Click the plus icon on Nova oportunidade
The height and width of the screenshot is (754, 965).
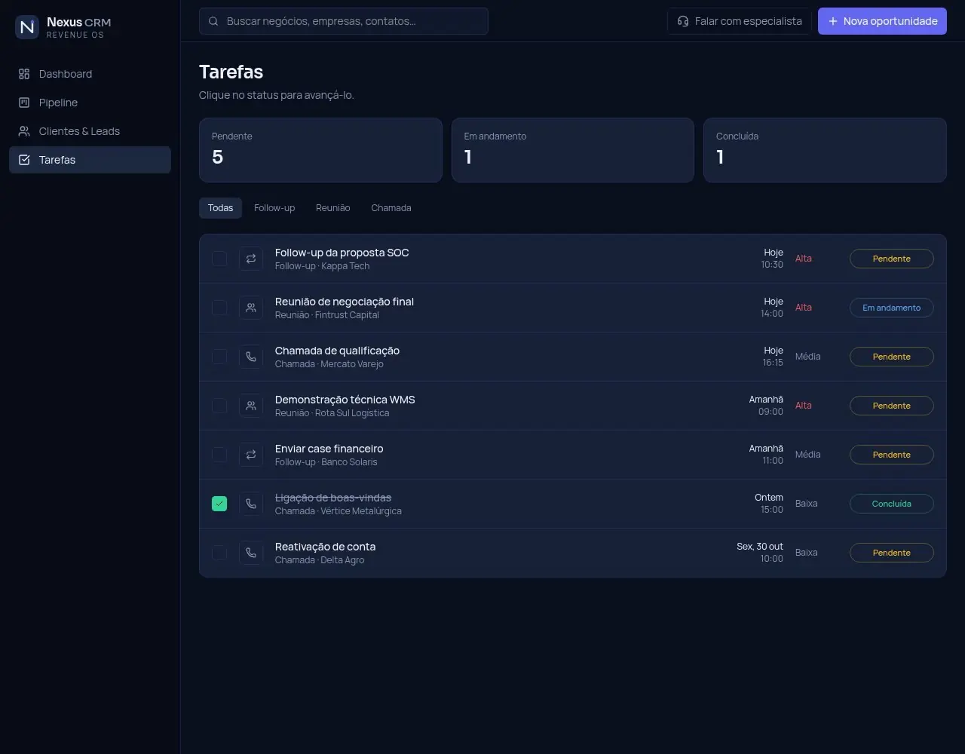point(833,21)
